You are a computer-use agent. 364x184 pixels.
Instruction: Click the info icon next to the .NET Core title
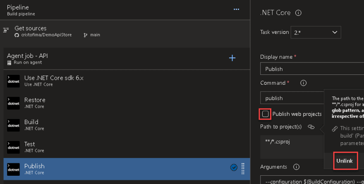point(298,13)
